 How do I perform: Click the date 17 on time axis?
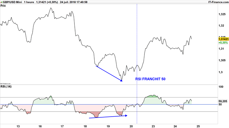62,126
